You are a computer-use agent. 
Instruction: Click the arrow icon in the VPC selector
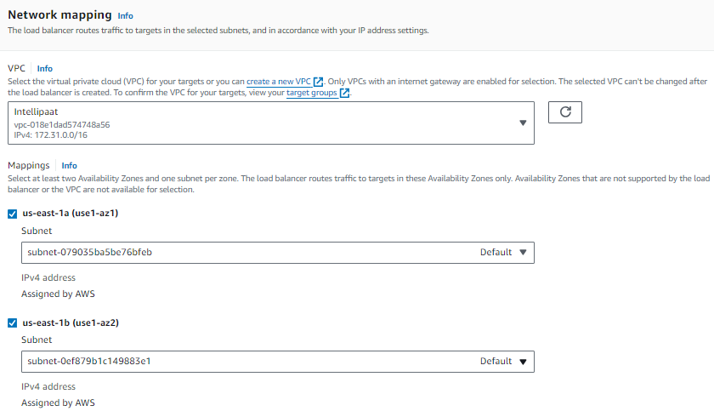pos(523,123)
